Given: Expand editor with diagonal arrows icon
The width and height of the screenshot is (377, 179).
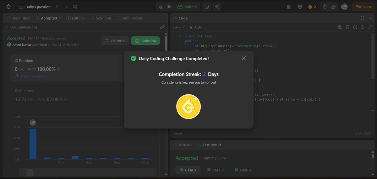Looking at the screenshot, I should click(370, 27).
